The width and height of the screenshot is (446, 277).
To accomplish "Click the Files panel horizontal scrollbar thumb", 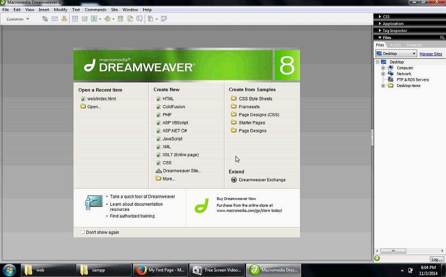I will (x=393, y=251).
